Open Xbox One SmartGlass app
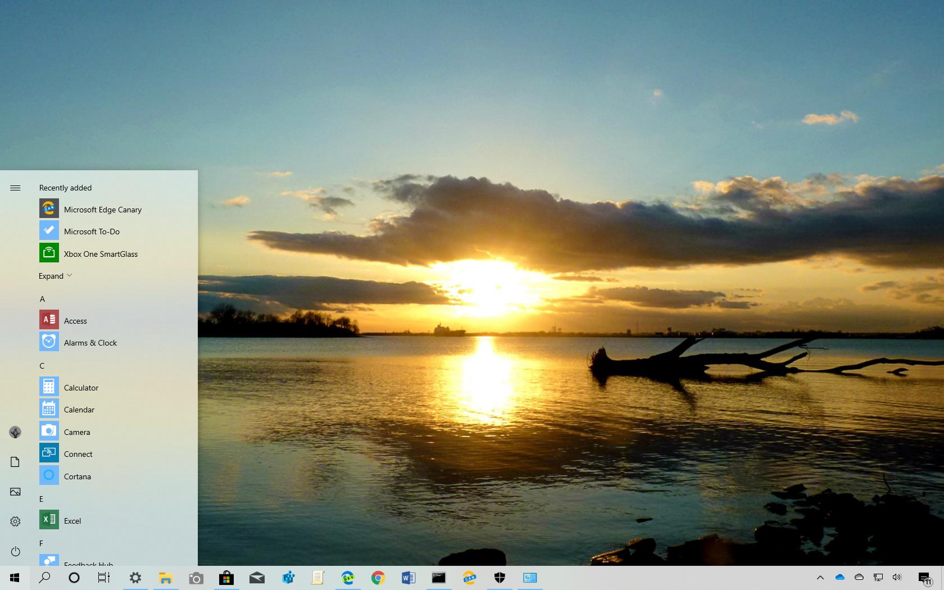Viewport: 944px width, 590px height. click(x=101, y=254)
